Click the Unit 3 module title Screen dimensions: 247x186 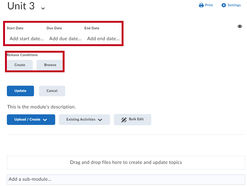(21, 6)
